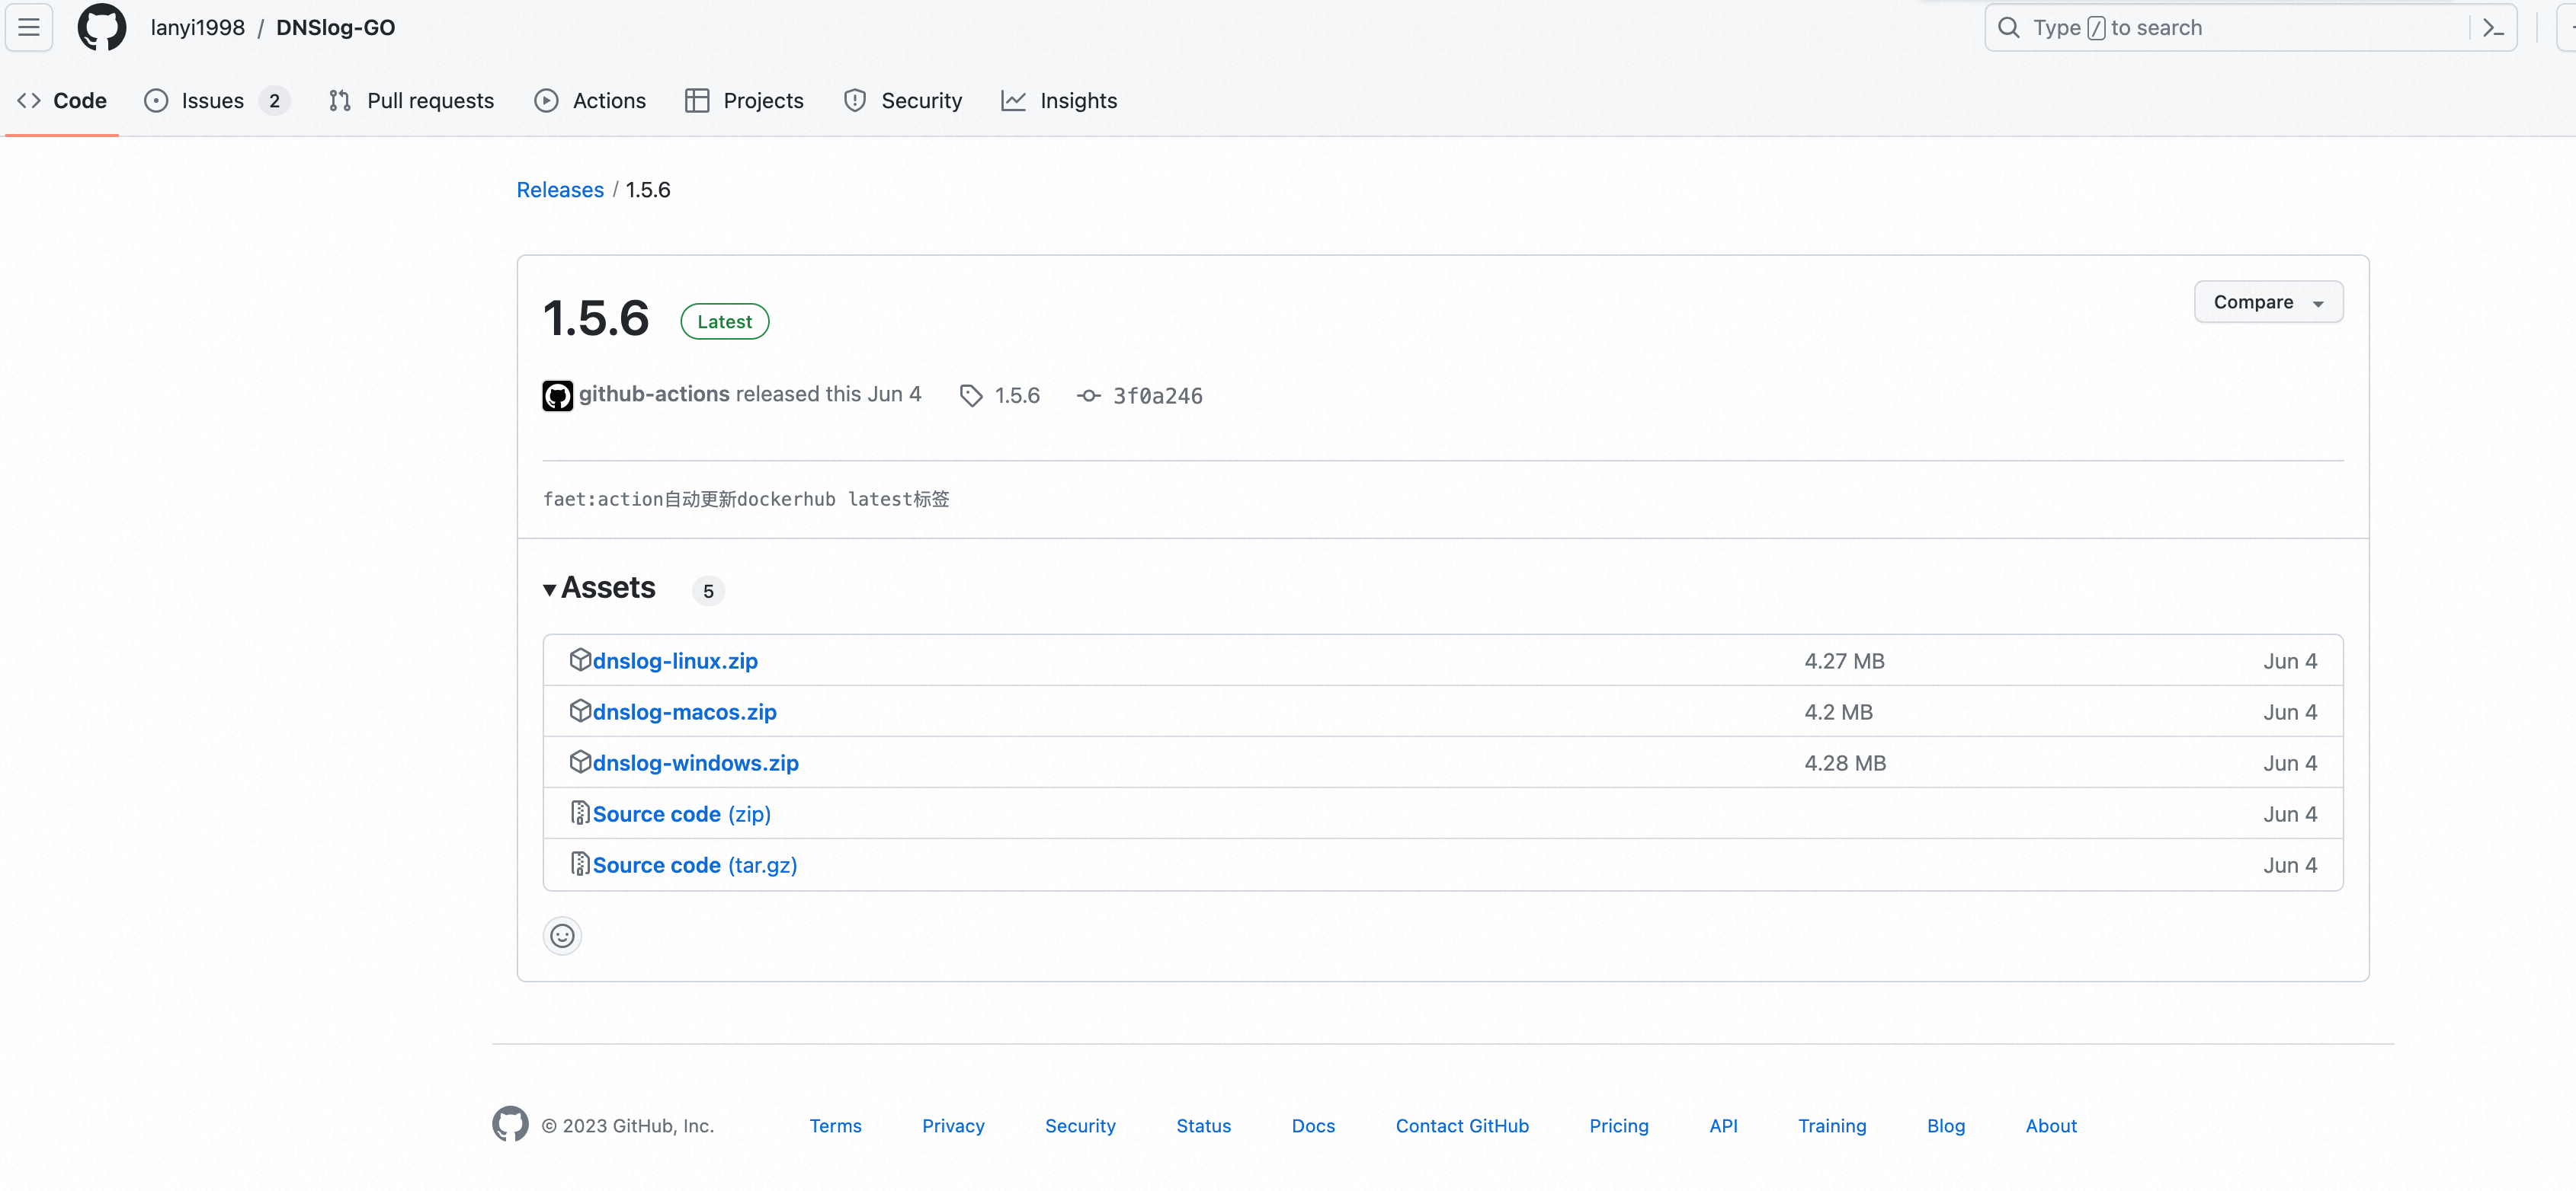The width and height of the screenshot is (2576, 1191).
Task: Open the command palette icon
Action: 2493,28
